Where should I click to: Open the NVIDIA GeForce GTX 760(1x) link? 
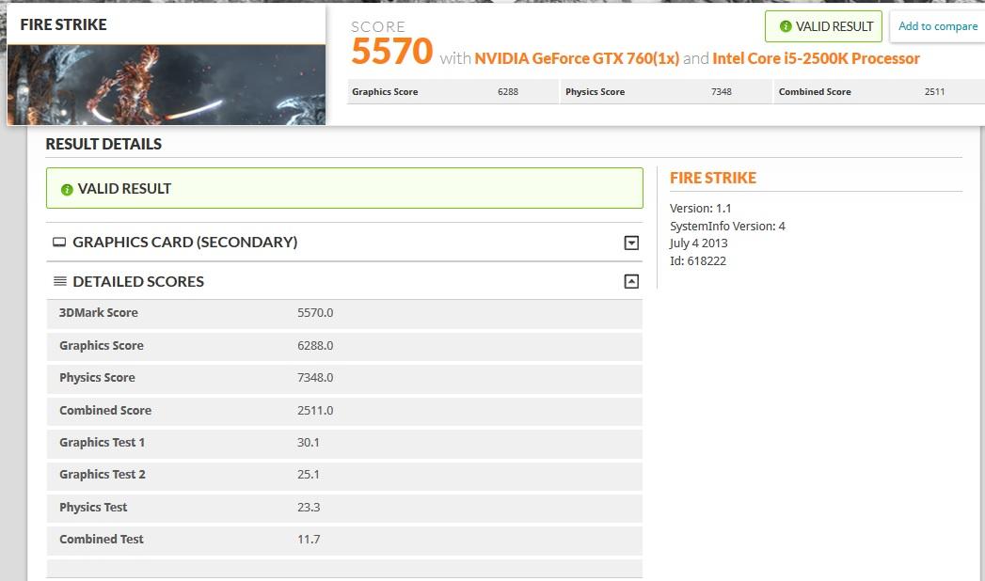pyautogui.click(x=577, y=58)
